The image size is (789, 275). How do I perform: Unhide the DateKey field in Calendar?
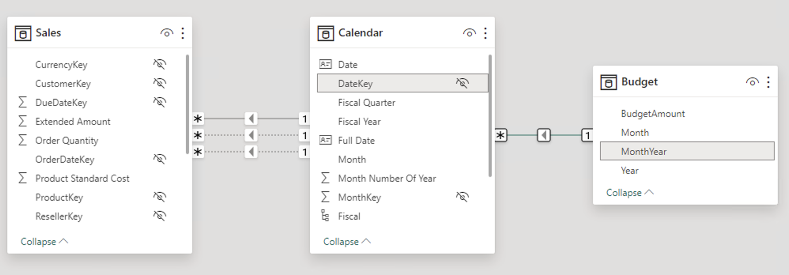[462, 83]
